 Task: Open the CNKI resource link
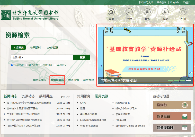point(83,103)
